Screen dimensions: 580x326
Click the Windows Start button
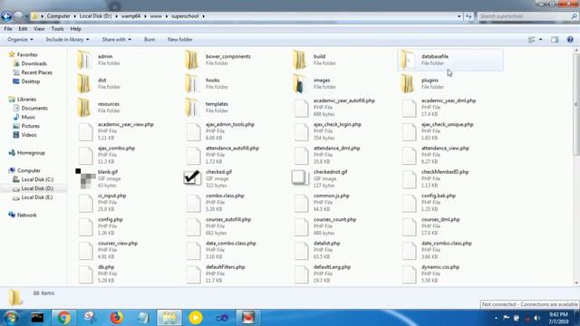coord(11,318)
